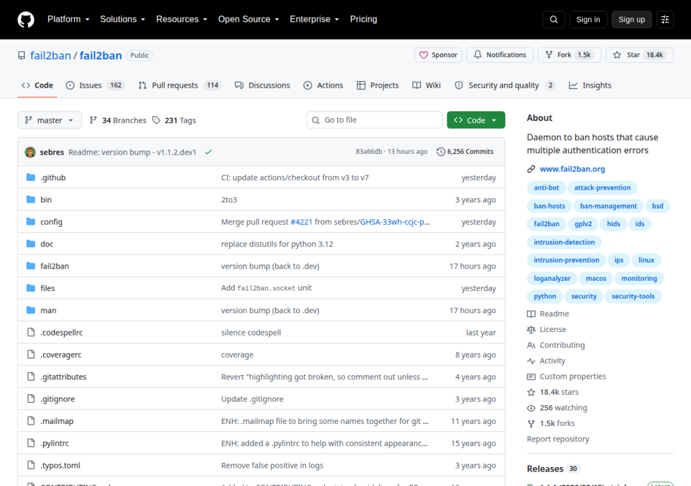Open the master branch dropdown

tap(49, 120)
